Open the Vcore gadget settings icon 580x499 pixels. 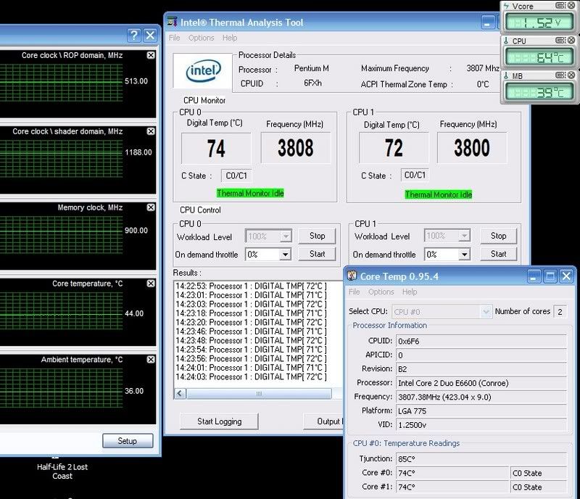pos(560,6)
